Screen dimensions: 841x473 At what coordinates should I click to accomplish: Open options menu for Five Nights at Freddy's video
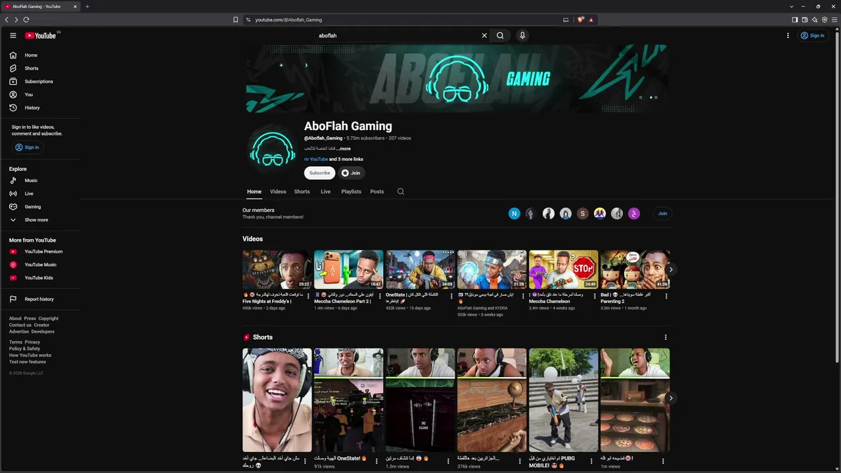tap(308, 296)
